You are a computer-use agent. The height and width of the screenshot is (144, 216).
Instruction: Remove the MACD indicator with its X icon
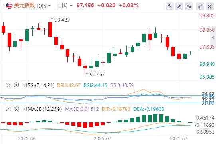click(x=8, y=109)
